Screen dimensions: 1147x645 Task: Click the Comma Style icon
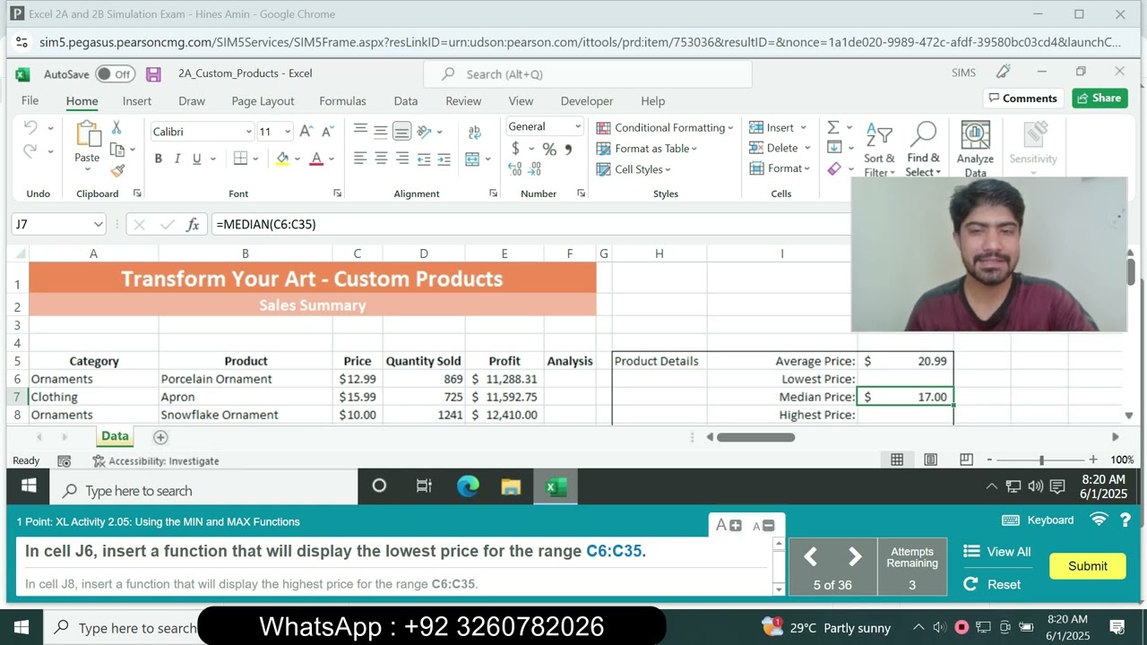pyautogui.click(x=568, y=149)
